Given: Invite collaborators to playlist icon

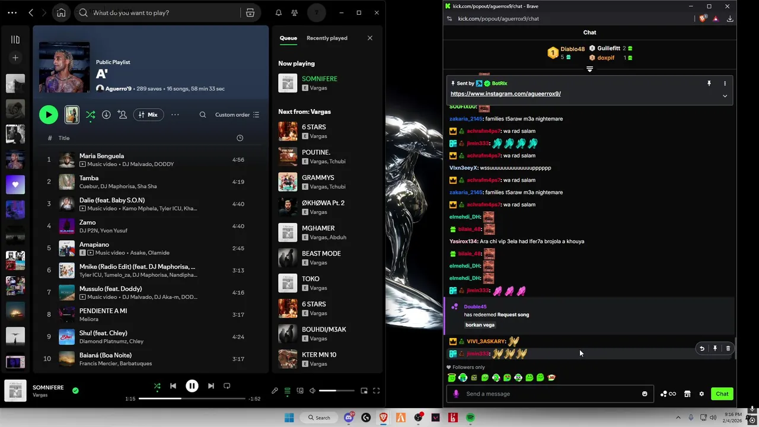Looking at the screenshot, I should click(122, 114).
